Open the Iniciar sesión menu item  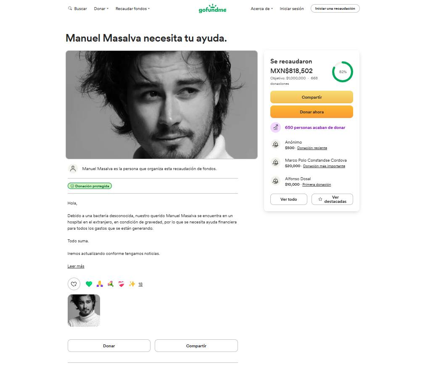point(292,9)
